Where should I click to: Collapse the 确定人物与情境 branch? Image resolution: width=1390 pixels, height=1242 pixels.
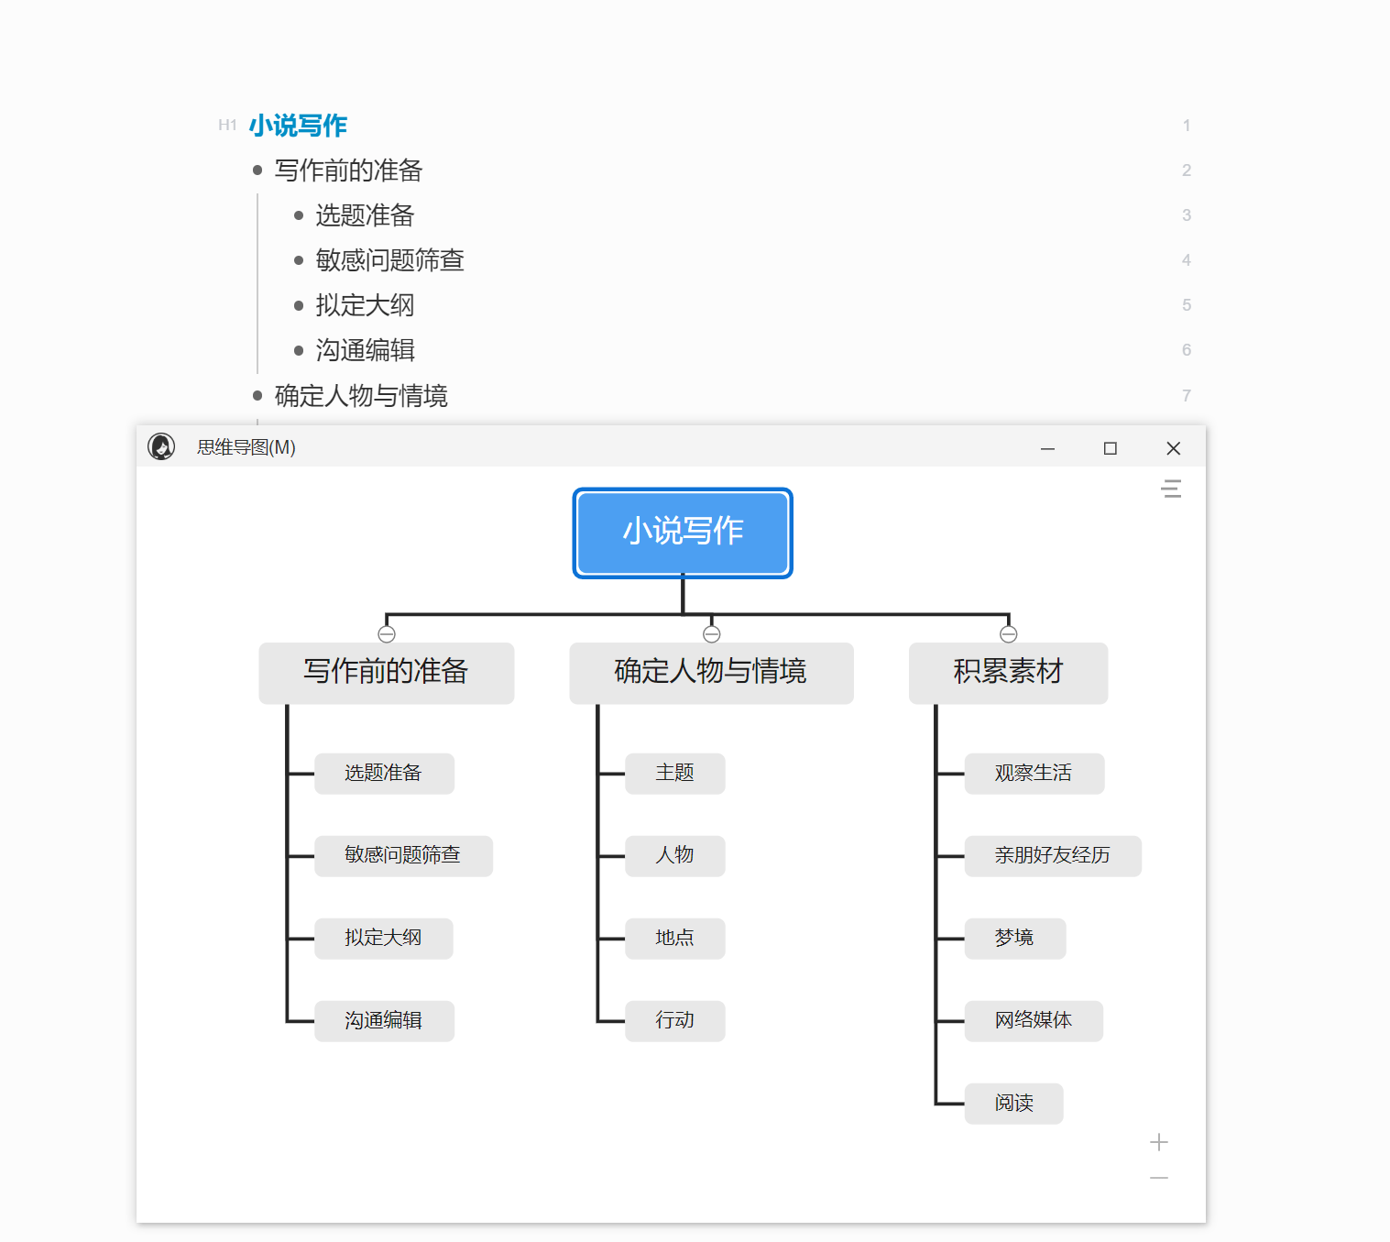pos(712,634)
